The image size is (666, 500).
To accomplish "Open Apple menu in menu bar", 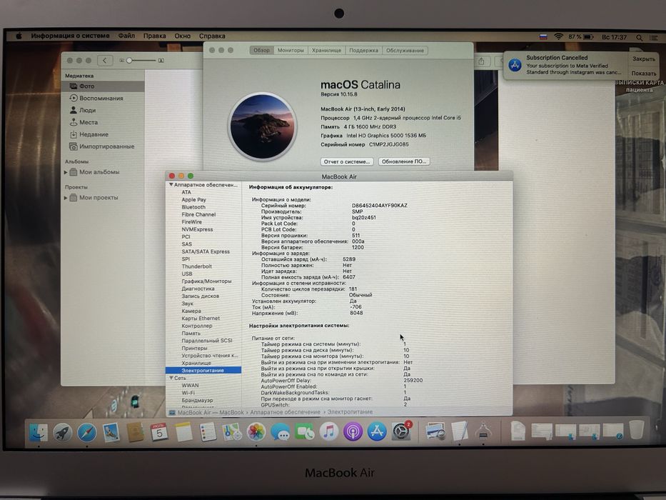I will coord(19,36).
